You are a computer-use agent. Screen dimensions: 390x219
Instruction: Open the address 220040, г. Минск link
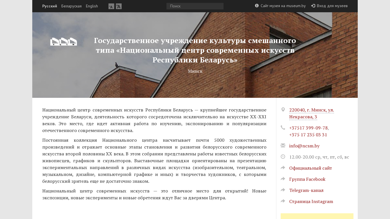pyautogui.click(x=311, y=113)
